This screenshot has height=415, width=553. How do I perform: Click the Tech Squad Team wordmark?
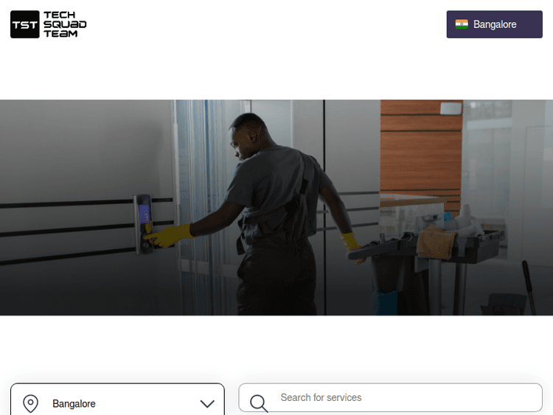coord(65,24)
